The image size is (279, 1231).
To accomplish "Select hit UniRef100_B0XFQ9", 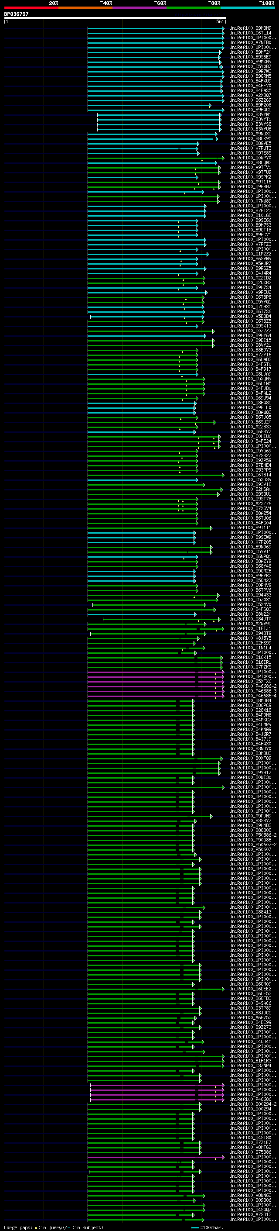I will 250,759.
